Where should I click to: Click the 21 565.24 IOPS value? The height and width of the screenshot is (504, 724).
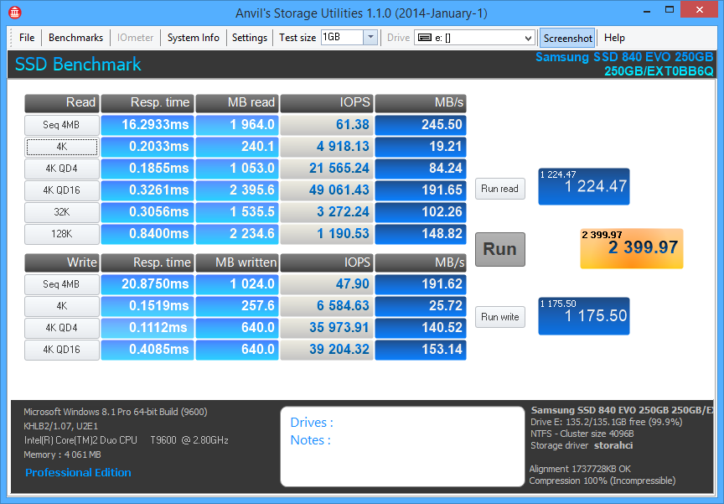coord(327,169)
